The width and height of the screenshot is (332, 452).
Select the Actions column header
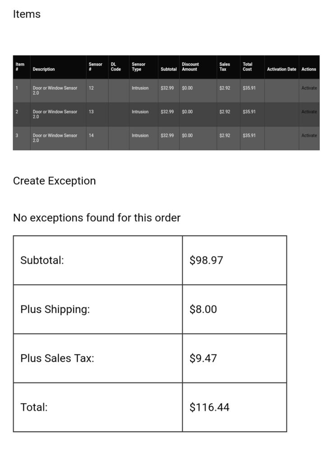[x=309, y=69]
